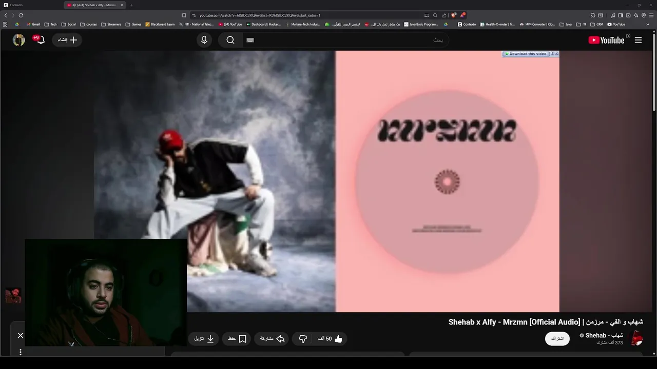
Task: Start voice search with the microphone
Action: tap(204, 40)
